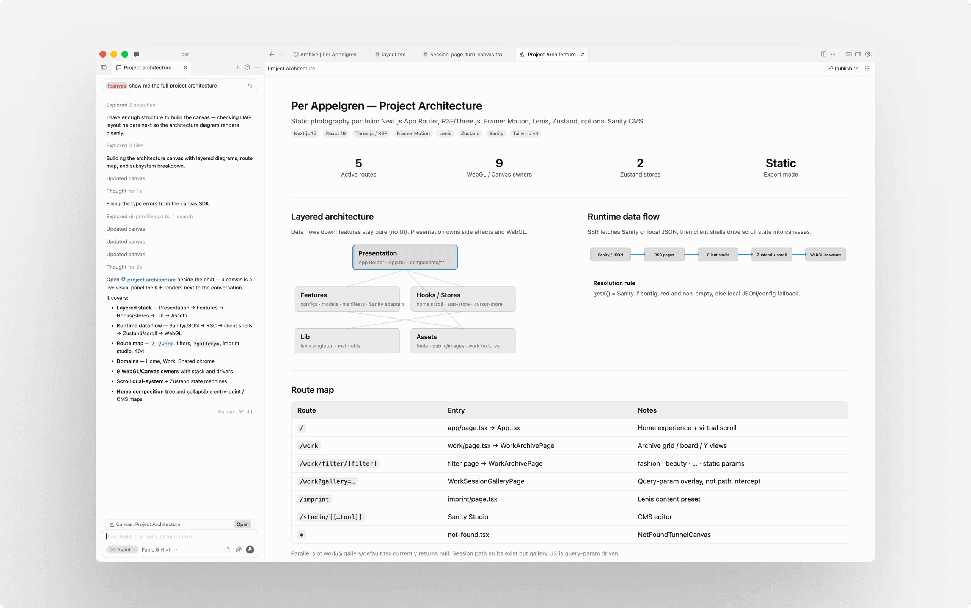Start voice input with the microphone button
The image size is (971, 608).
point(250,550)
